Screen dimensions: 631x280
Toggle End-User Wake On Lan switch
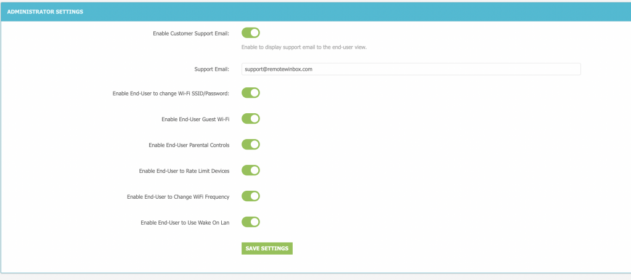[250, 222]
